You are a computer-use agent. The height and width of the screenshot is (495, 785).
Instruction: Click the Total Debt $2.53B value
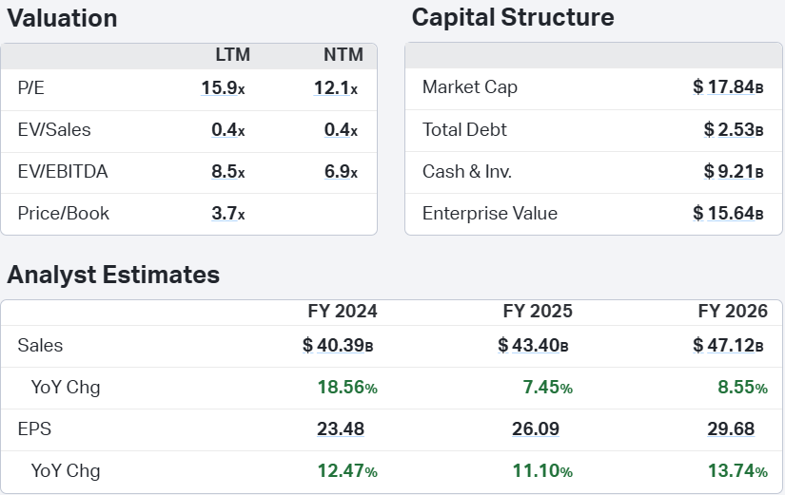click(x=734, y=129)
